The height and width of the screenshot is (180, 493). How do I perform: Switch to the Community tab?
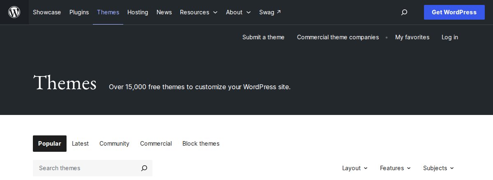pyautogui.click(x=114, y=144)
